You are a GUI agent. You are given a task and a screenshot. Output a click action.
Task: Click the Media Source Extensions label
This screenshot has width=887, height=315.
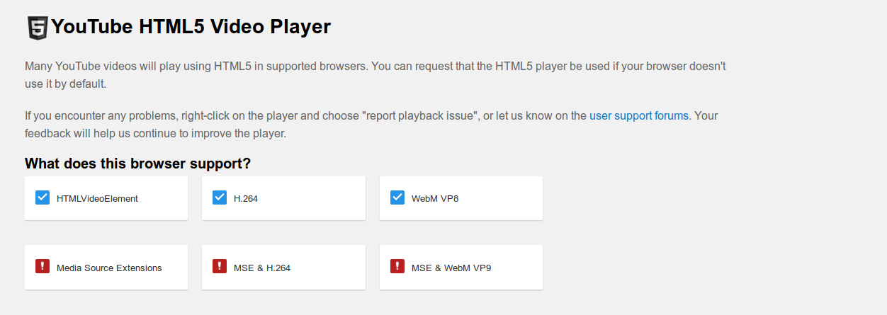coord(109,268)
